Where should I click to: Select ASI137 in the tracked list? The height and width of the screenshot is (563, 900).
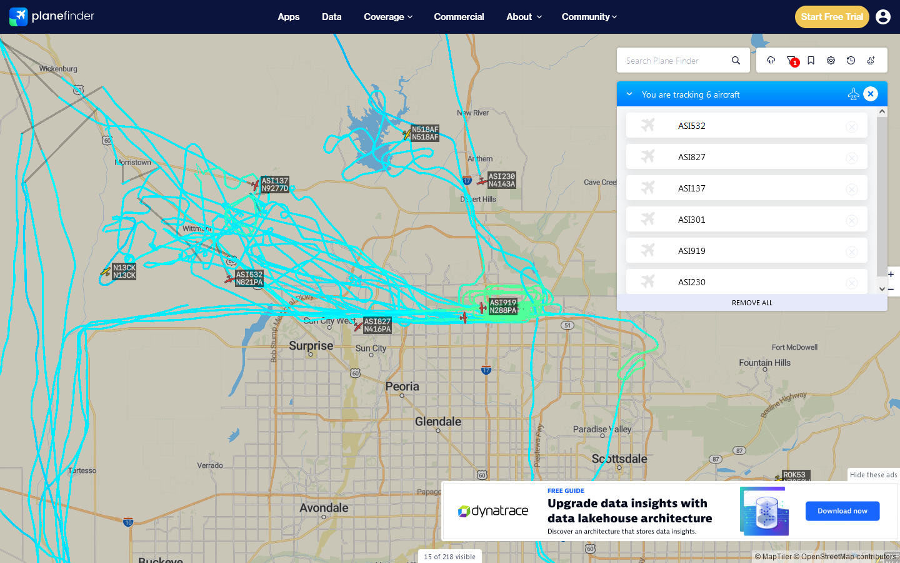[x=747, y=188]
